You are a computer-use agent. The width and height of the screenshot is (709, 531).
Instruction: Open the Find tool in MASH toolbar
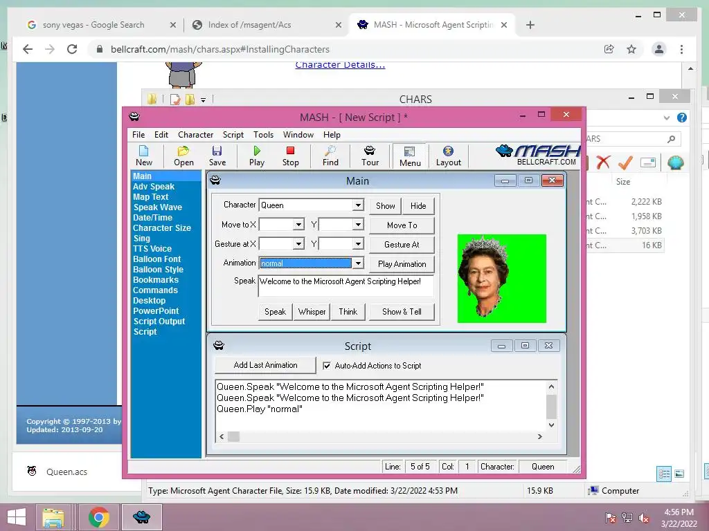pos(330,156)
